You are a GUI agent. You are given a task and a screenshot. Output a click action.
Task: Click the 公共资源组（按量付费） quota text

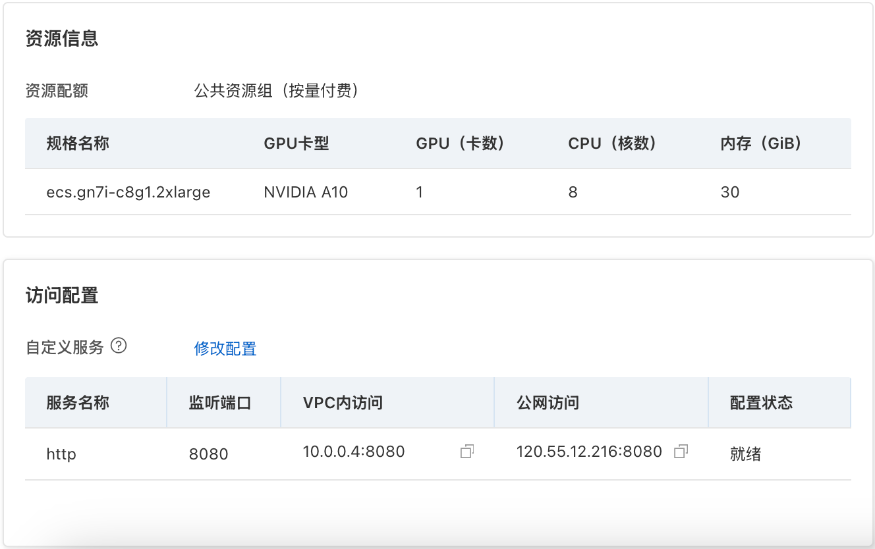tap(277, 90)
